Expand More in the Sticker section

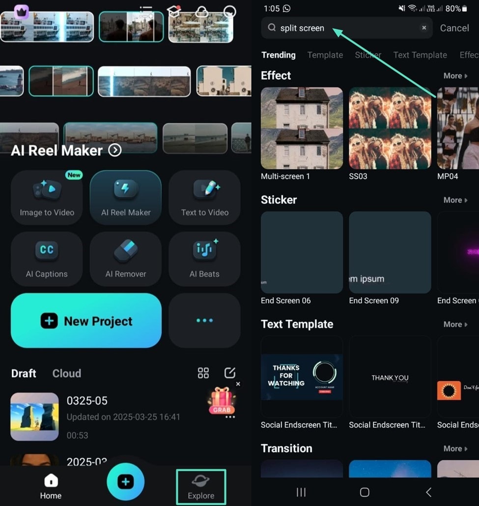click(455, 200)
